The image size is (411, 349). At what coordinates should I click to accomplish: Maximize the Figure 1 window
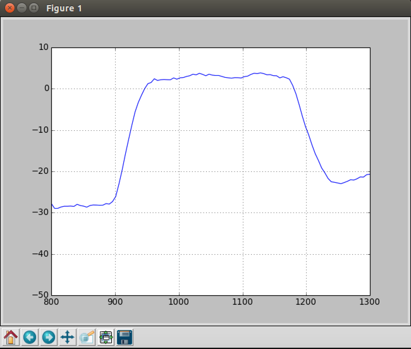34,8
